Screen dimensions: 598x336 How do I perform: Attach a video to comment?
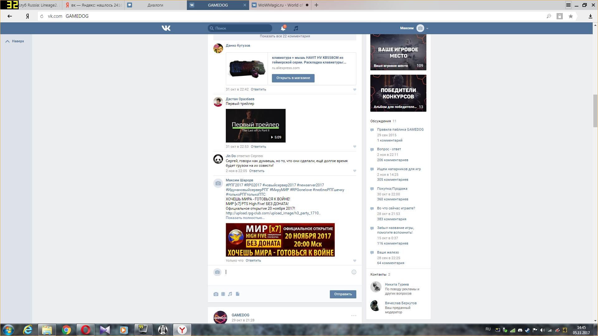tap(223, 294)
